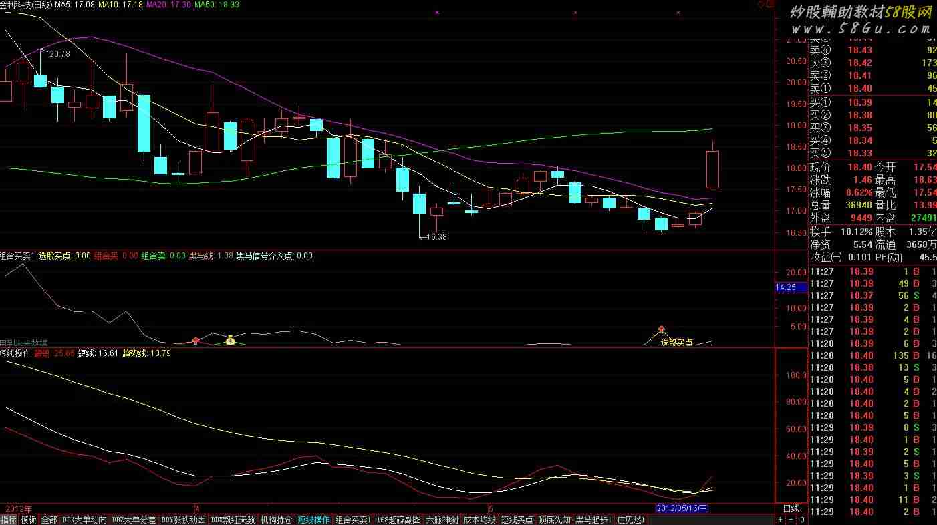Click the 0 reset button in chart corner
Viewport: 937px width, 525px height.
802,520
